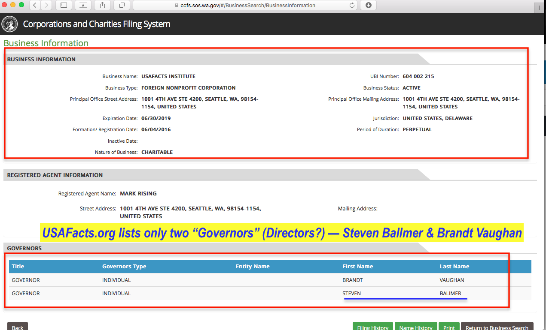This screenshot has width=546, height=330.
Task: Click the Print button
Action: pos(449,327)
